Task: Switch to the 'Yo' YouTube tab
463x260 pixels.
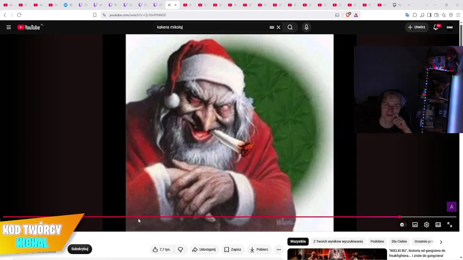Action: click(233, 5)
